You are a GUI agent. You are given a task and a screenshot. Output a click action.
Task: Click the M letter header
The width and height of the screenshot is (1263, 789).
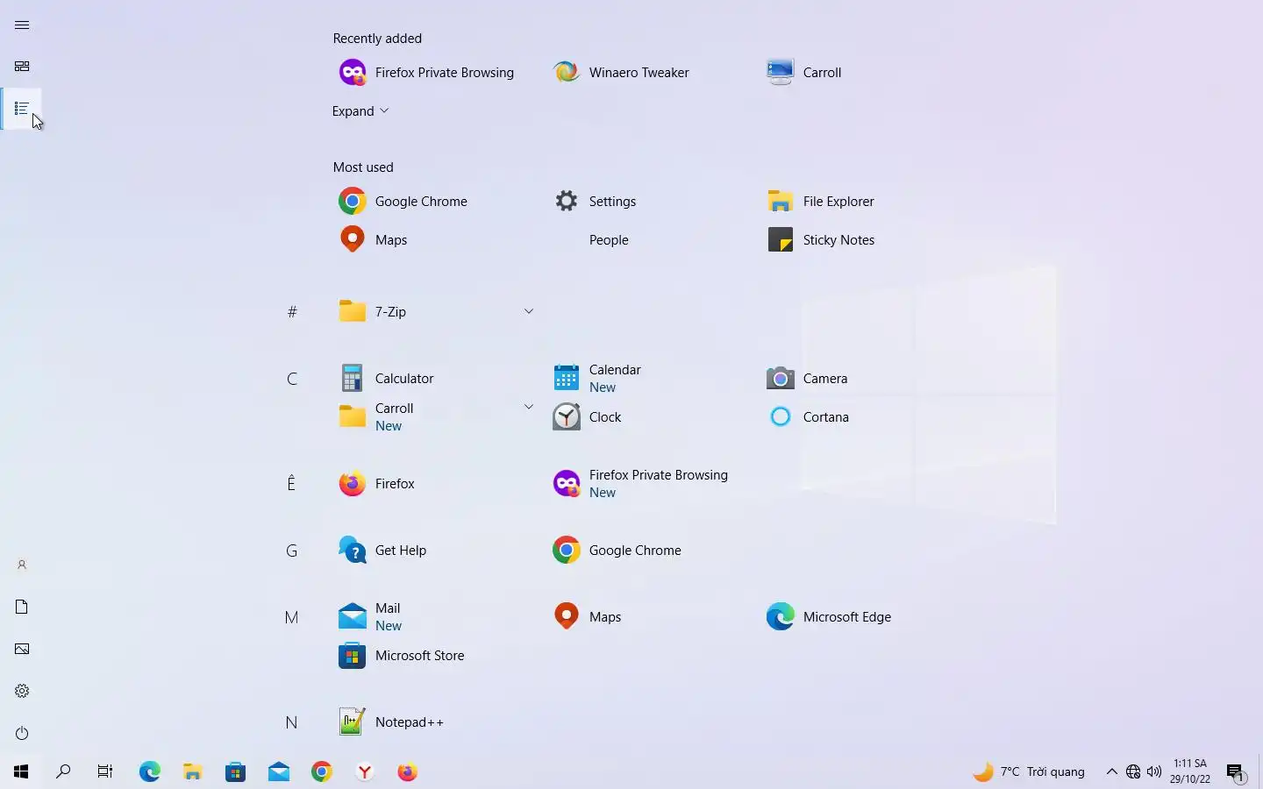click(292, 617)
